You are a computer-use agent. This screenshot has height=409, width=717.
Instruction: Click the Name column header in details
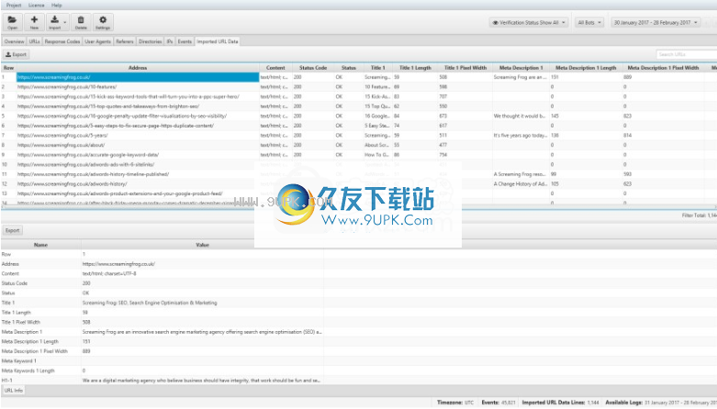(x=40, y=245)
